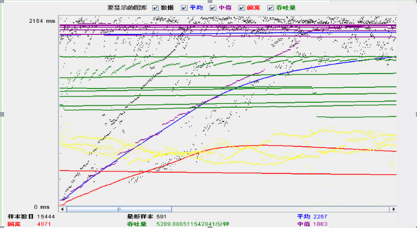Screen dimensions: 417x228
Task: Click the red 偏离 label in the status row
Action: tap(14, 224)
